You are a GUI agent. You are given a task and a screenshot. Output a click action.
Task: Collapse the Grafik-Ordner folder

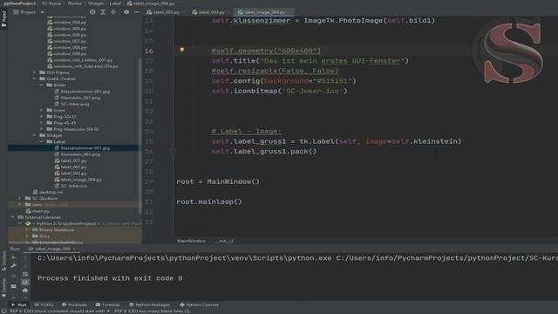click(34, 78)
